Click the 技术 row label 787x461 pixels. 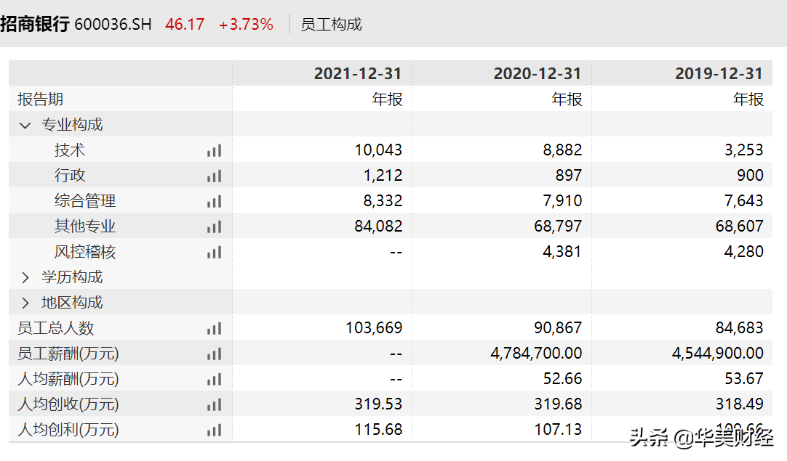pos(70,150)
